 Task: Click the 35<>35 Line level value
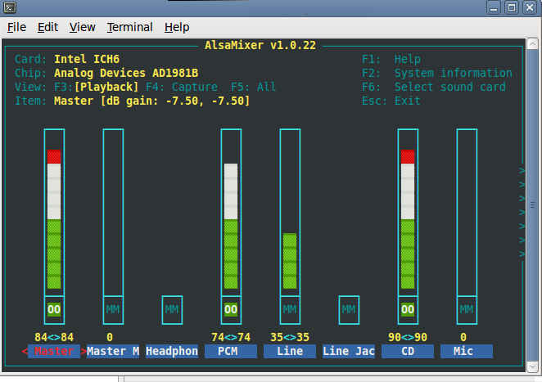pos(290,337)
